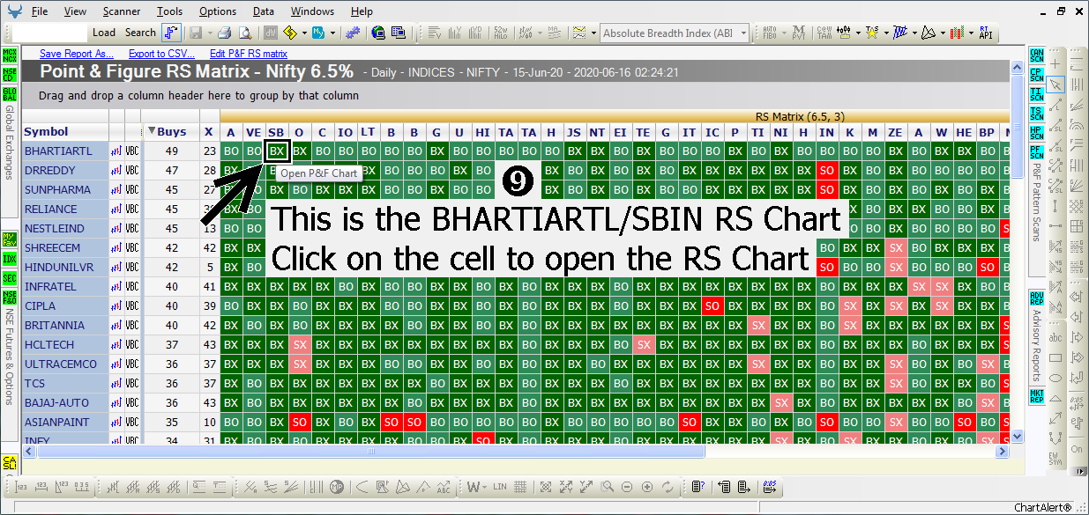Click the SEC icon on left sidebar
Image resolution: width=1089 pixels, height=515 pixels.
(9, 278)
